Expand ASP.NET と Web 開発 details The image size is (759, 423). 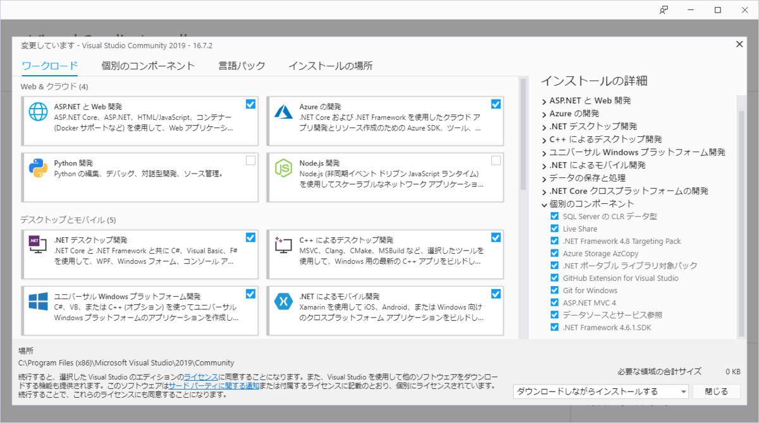pos(544,101)
